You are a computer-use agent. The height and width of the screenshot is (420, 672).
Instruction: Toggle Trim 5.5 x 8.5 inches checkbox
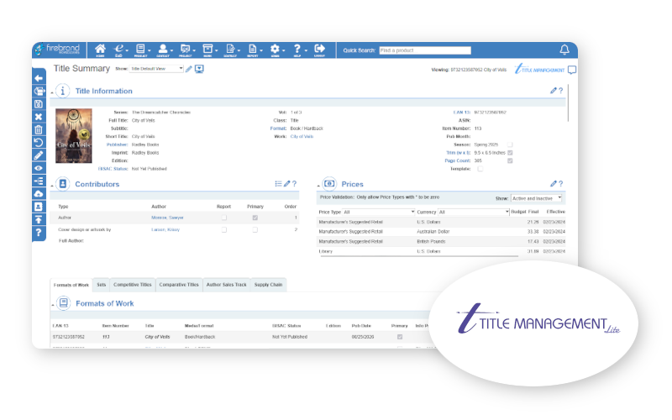pyautogui.click(x=510, y=153)
